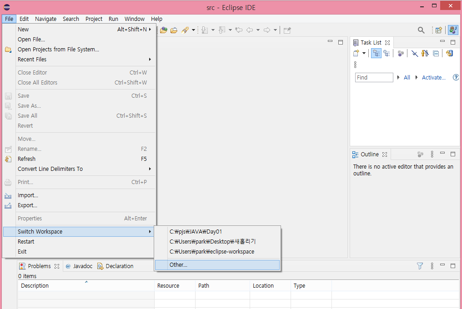Click the Find field in Task List

374,77
